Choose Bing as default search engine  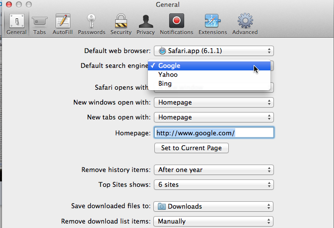[x=209, y=84]
